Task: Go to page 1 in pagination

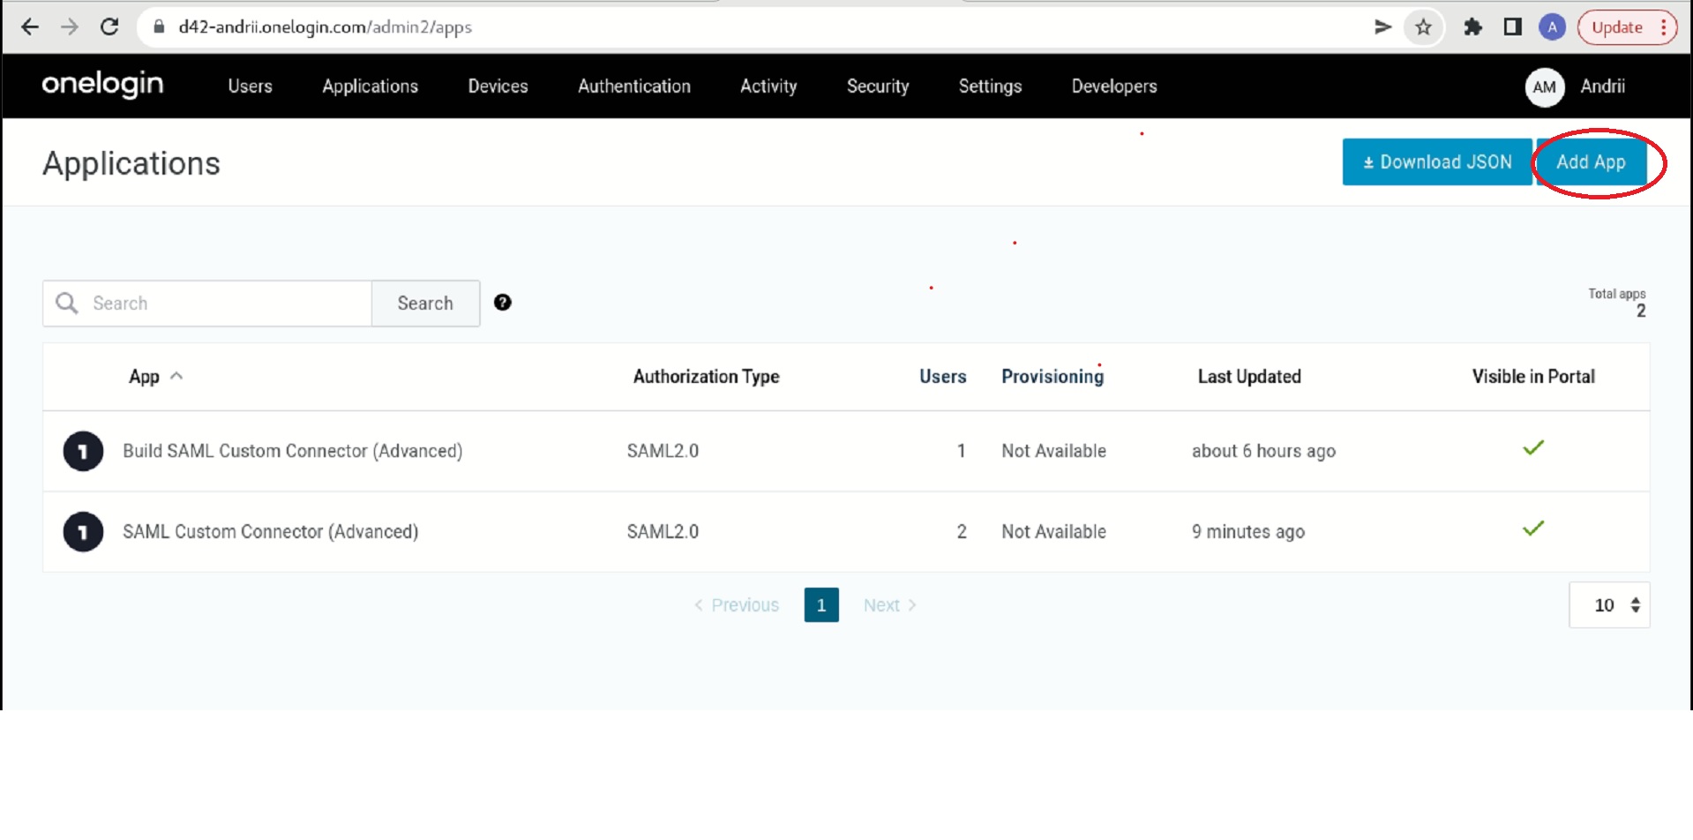Action: 820,605
